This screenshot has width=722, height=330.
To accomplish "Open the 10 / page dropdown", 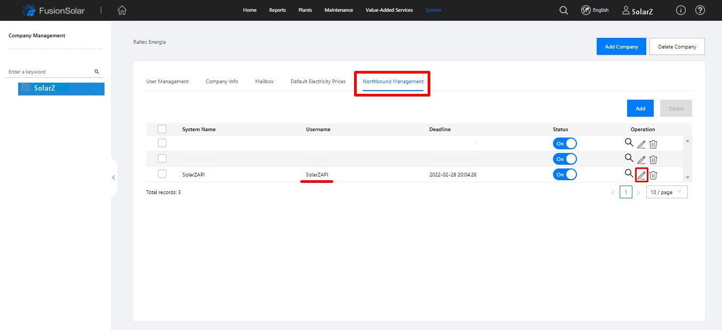I will 667,192.
